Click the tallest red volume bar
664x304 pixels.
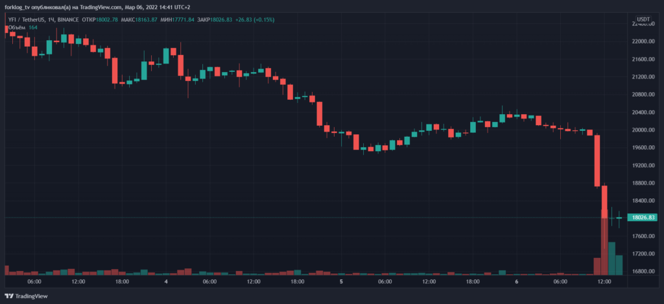point(604,246)
